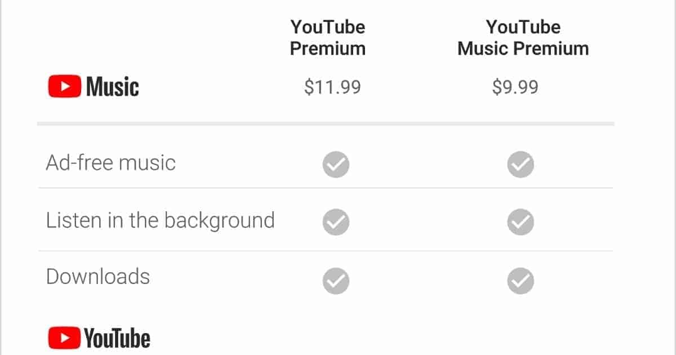
Task: Select the YouTube Music Premium column heading
Action: [x=523, y=38]
